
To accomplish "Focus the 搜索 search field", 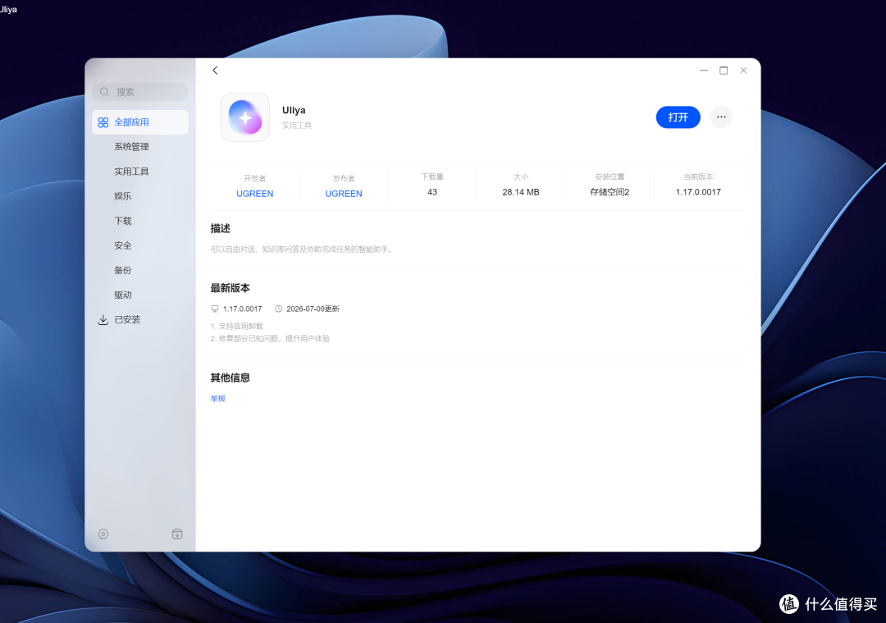I will [x=140, y=92].
